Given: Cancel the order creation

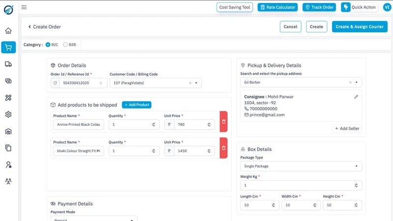Looking at the screenshot, I should tap(290, 27).
